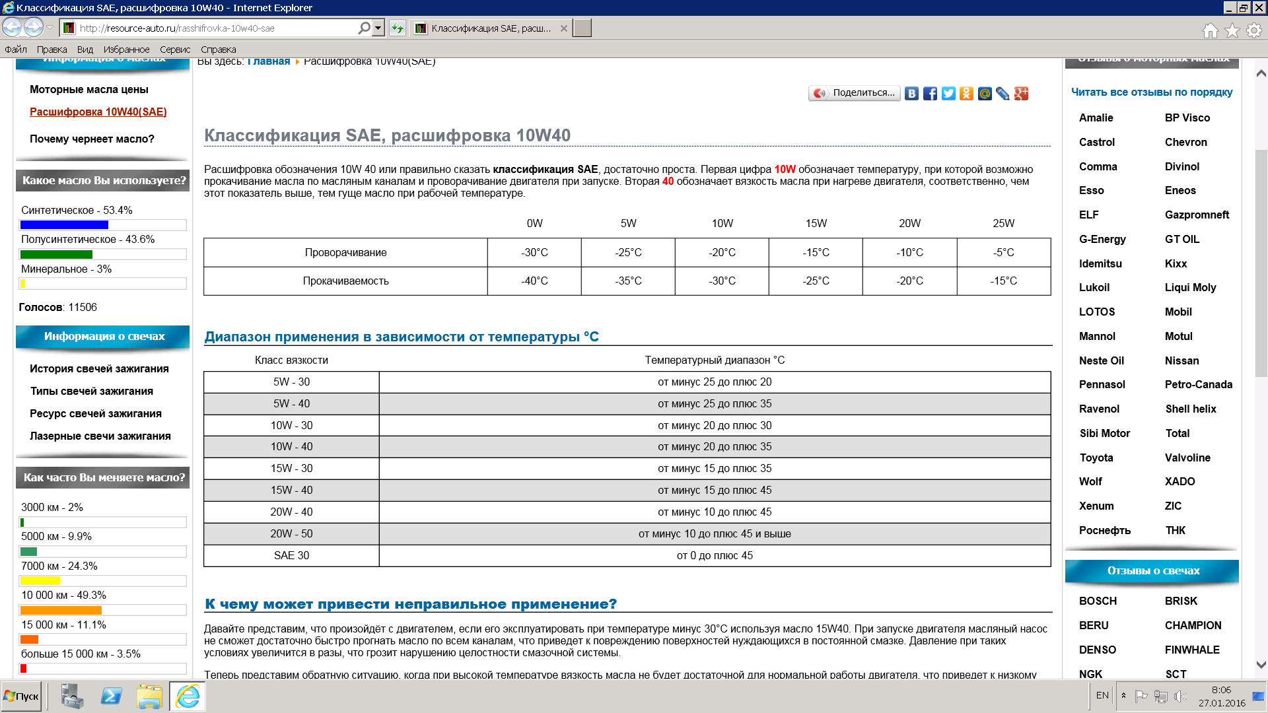1268x713 pixels.
Task: Show hidden system tray icons
Action: click(1123, 696)
